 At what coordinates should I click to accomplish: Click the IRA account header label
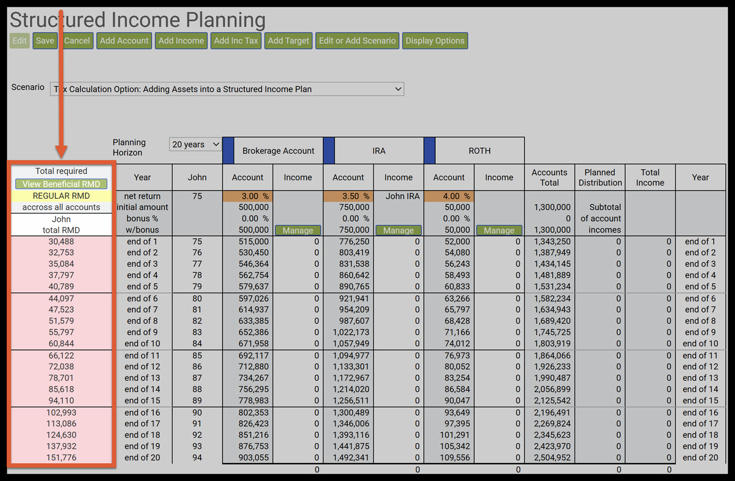[x=379, y=151]
